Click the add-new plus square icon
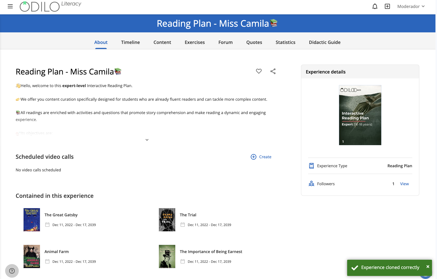 click(387, 6)
